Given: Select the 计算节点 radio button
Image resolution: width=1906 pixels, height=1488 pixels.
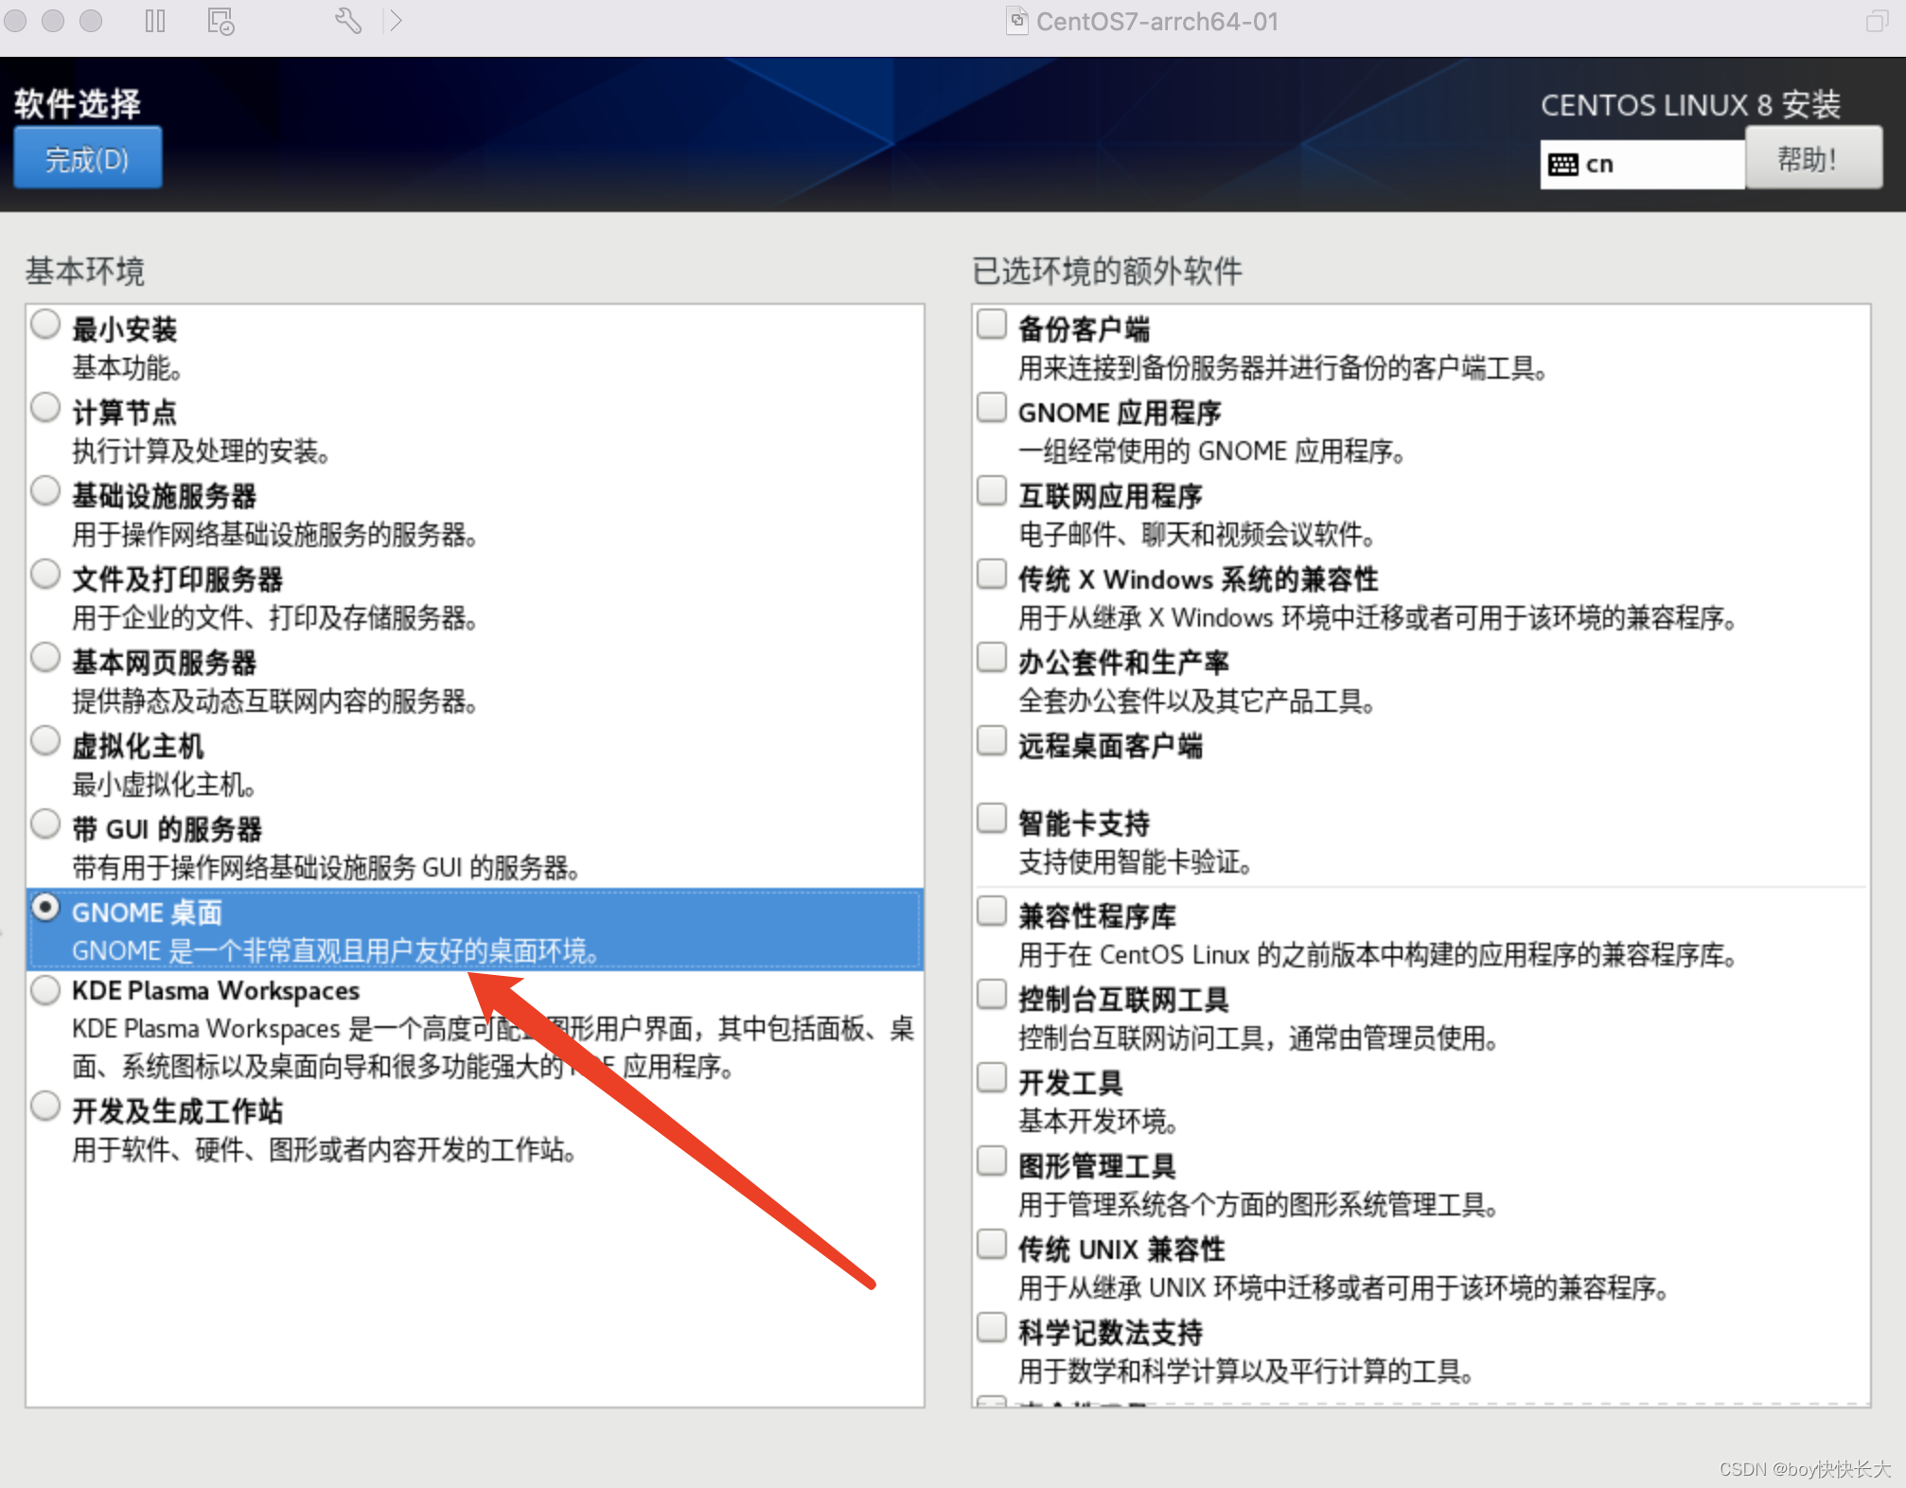Looking at the screenshot, I should click(x=45, y=408).
